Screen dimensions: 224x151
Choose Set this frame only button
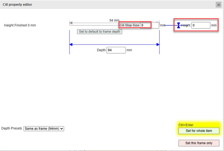199,143
